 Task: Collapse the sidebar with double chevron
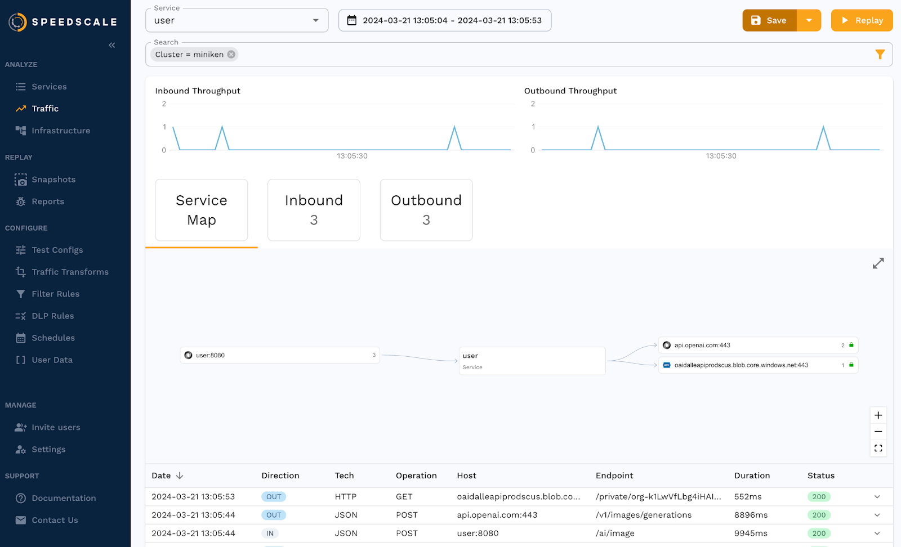pos(112,45)
